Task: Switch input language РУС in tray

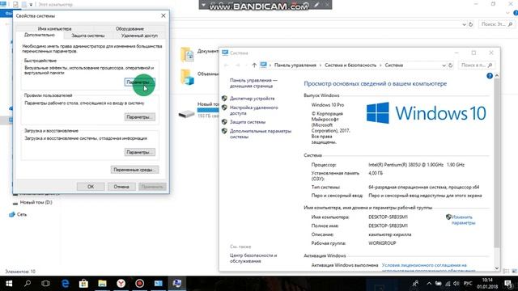Action: point(468,284)
